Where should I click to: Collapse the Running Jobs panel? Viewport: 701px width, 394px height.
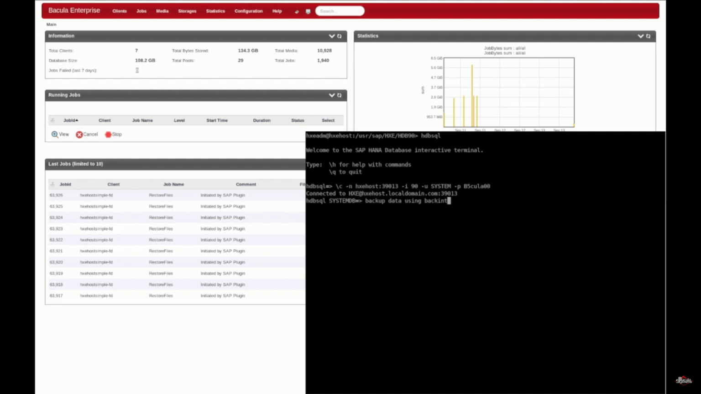click(332, 95)
